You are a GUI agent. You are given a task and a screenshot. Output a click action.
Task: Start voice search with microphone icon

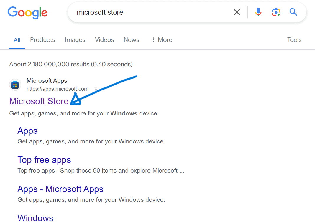click(258, 12)
